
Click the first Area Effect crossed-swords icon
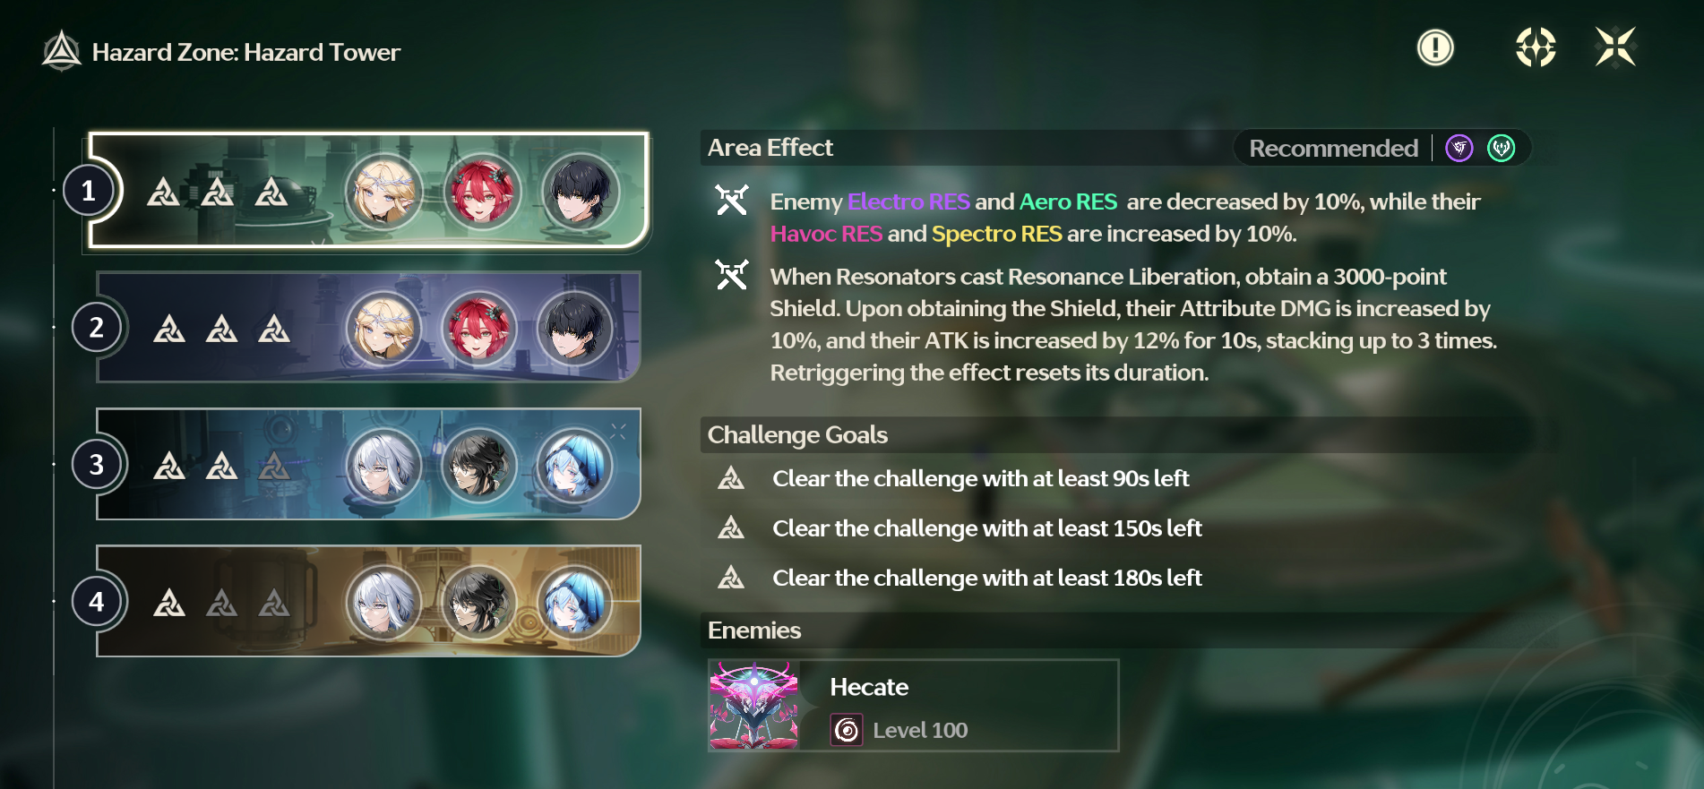click(731, 200)
